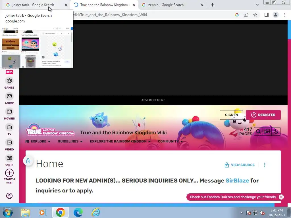Screen dimensions: 291x218
Task: Click the Register button
Action: click(x=263, y=115)
